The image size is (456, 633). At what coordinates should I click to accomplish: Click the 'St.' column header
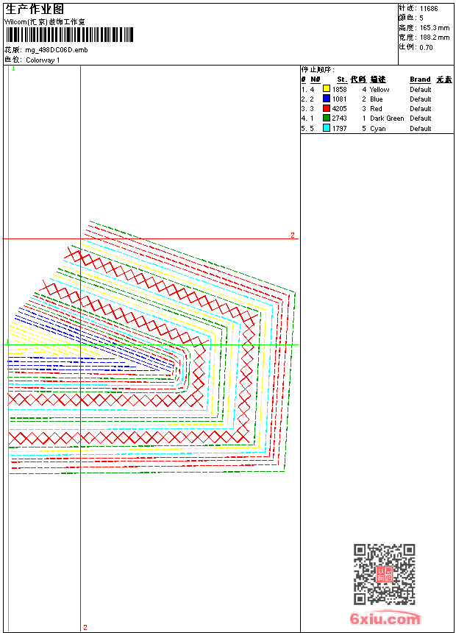coord(342,79)
